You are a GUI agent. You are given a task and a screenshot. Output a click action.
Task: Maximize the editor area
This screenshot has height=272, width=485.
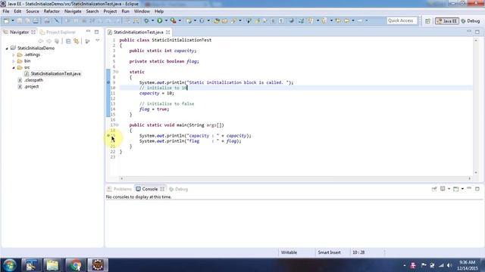coord(477,32)
